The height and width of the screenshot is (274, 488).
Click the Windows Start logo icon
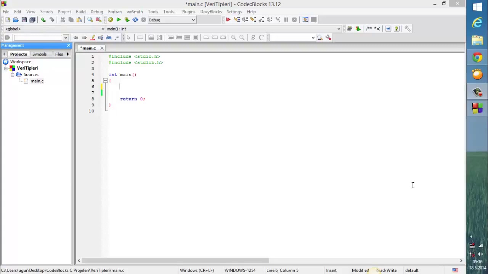pyautogui.click(x=477, y=7)
